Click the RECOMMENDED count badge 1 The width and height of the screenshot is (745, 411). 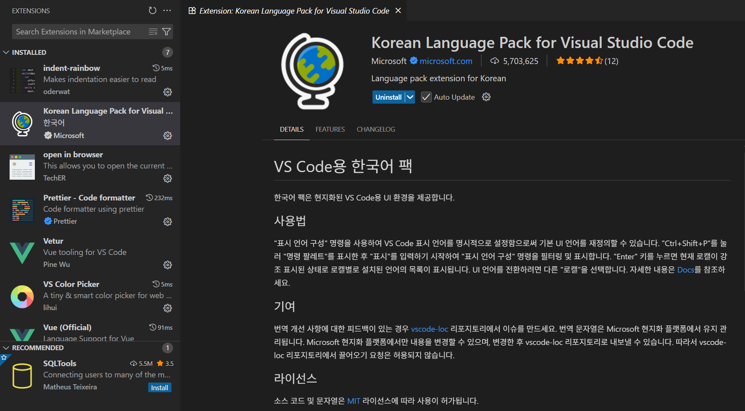point(167,348)
